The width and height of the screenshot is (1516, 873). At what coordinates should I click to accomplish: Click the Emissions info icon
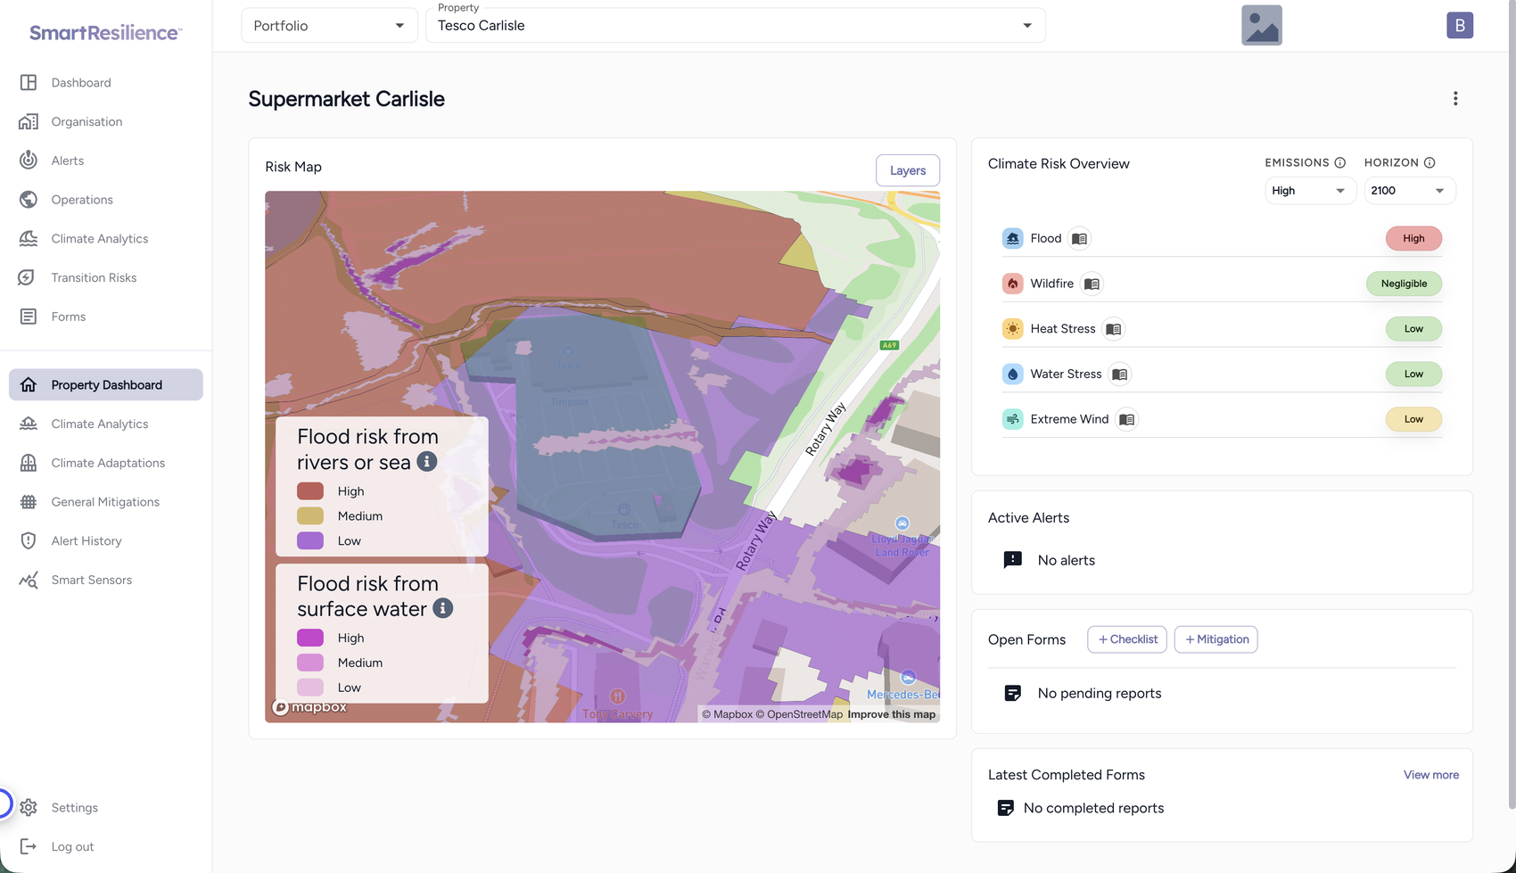click(x=1339, y=162)
